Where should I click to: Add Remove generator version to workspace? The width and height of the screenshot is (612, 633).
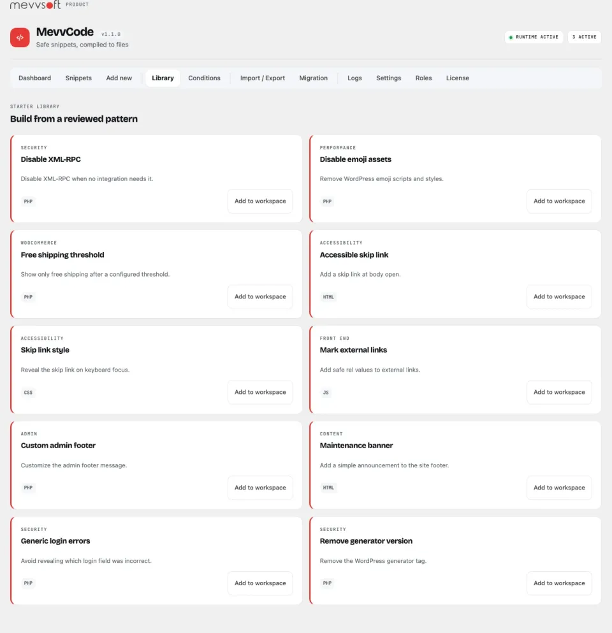[x=559, y=583]
